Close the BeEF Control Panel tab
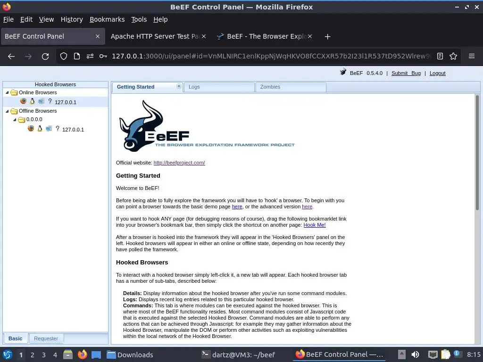Viewport: 483px width, 362px height. [98, 36]
